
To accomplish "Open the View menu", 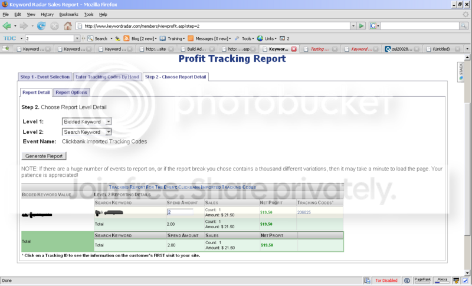I will click(31, 14).
